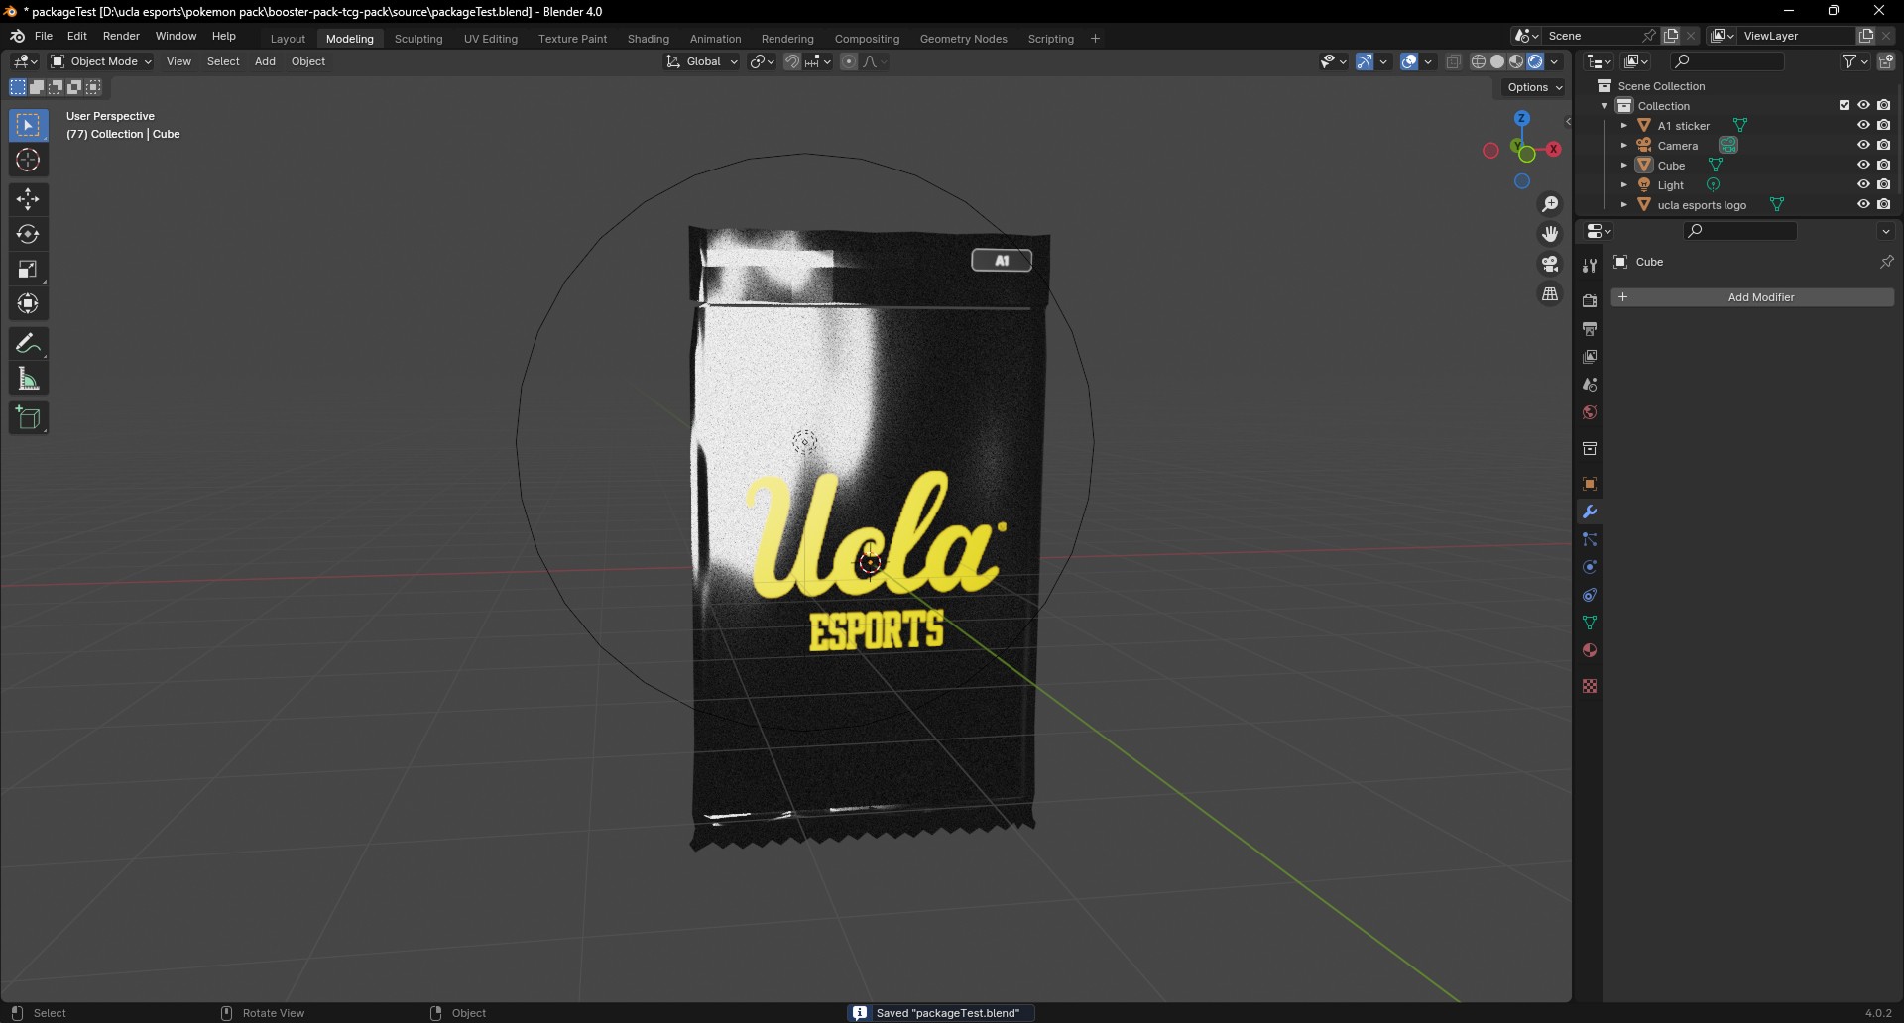1904x1023 pixels.
Task: Switch to the Sculpting workspace tab
Action: (418, 39)
